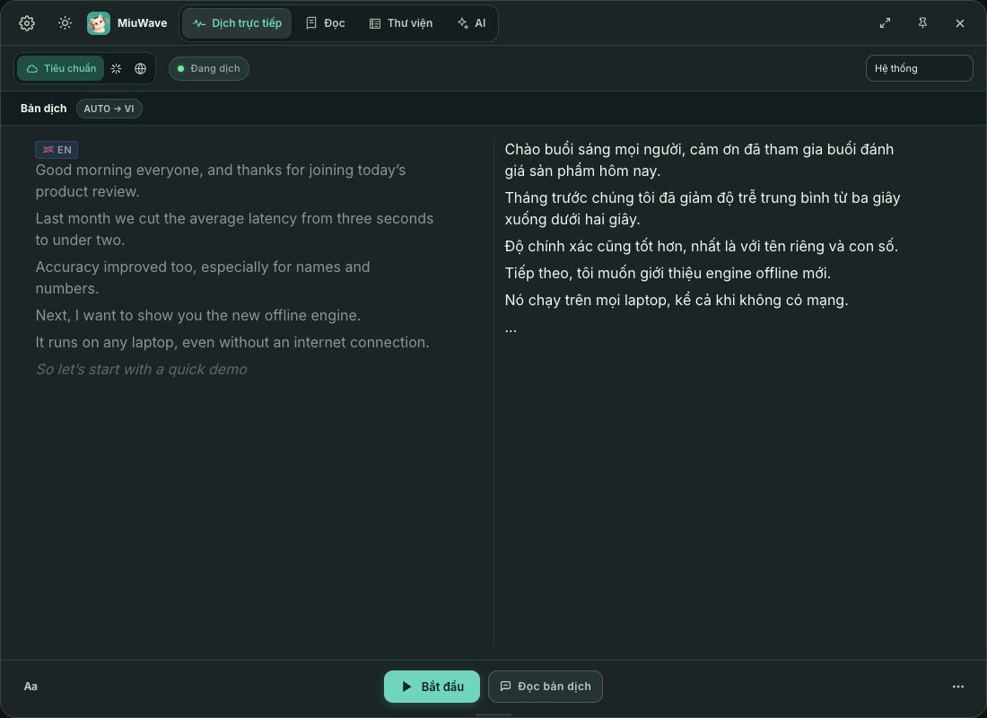Open the settings gear icon

[x=27, y=23]
